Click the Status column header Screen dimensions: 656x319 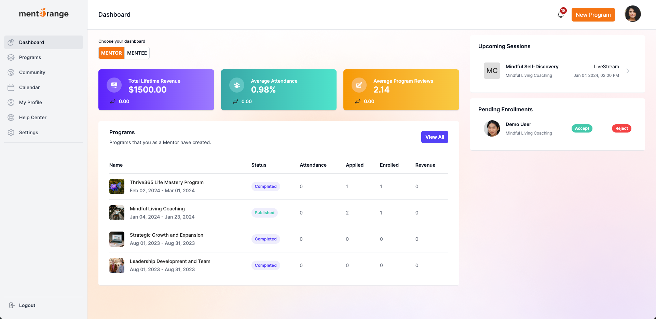[259, 165]
